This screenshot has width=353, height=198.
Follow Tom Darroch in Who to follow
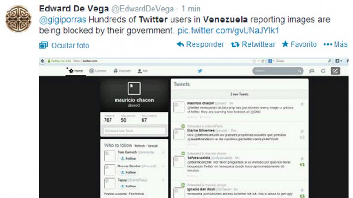coord(128,159)
